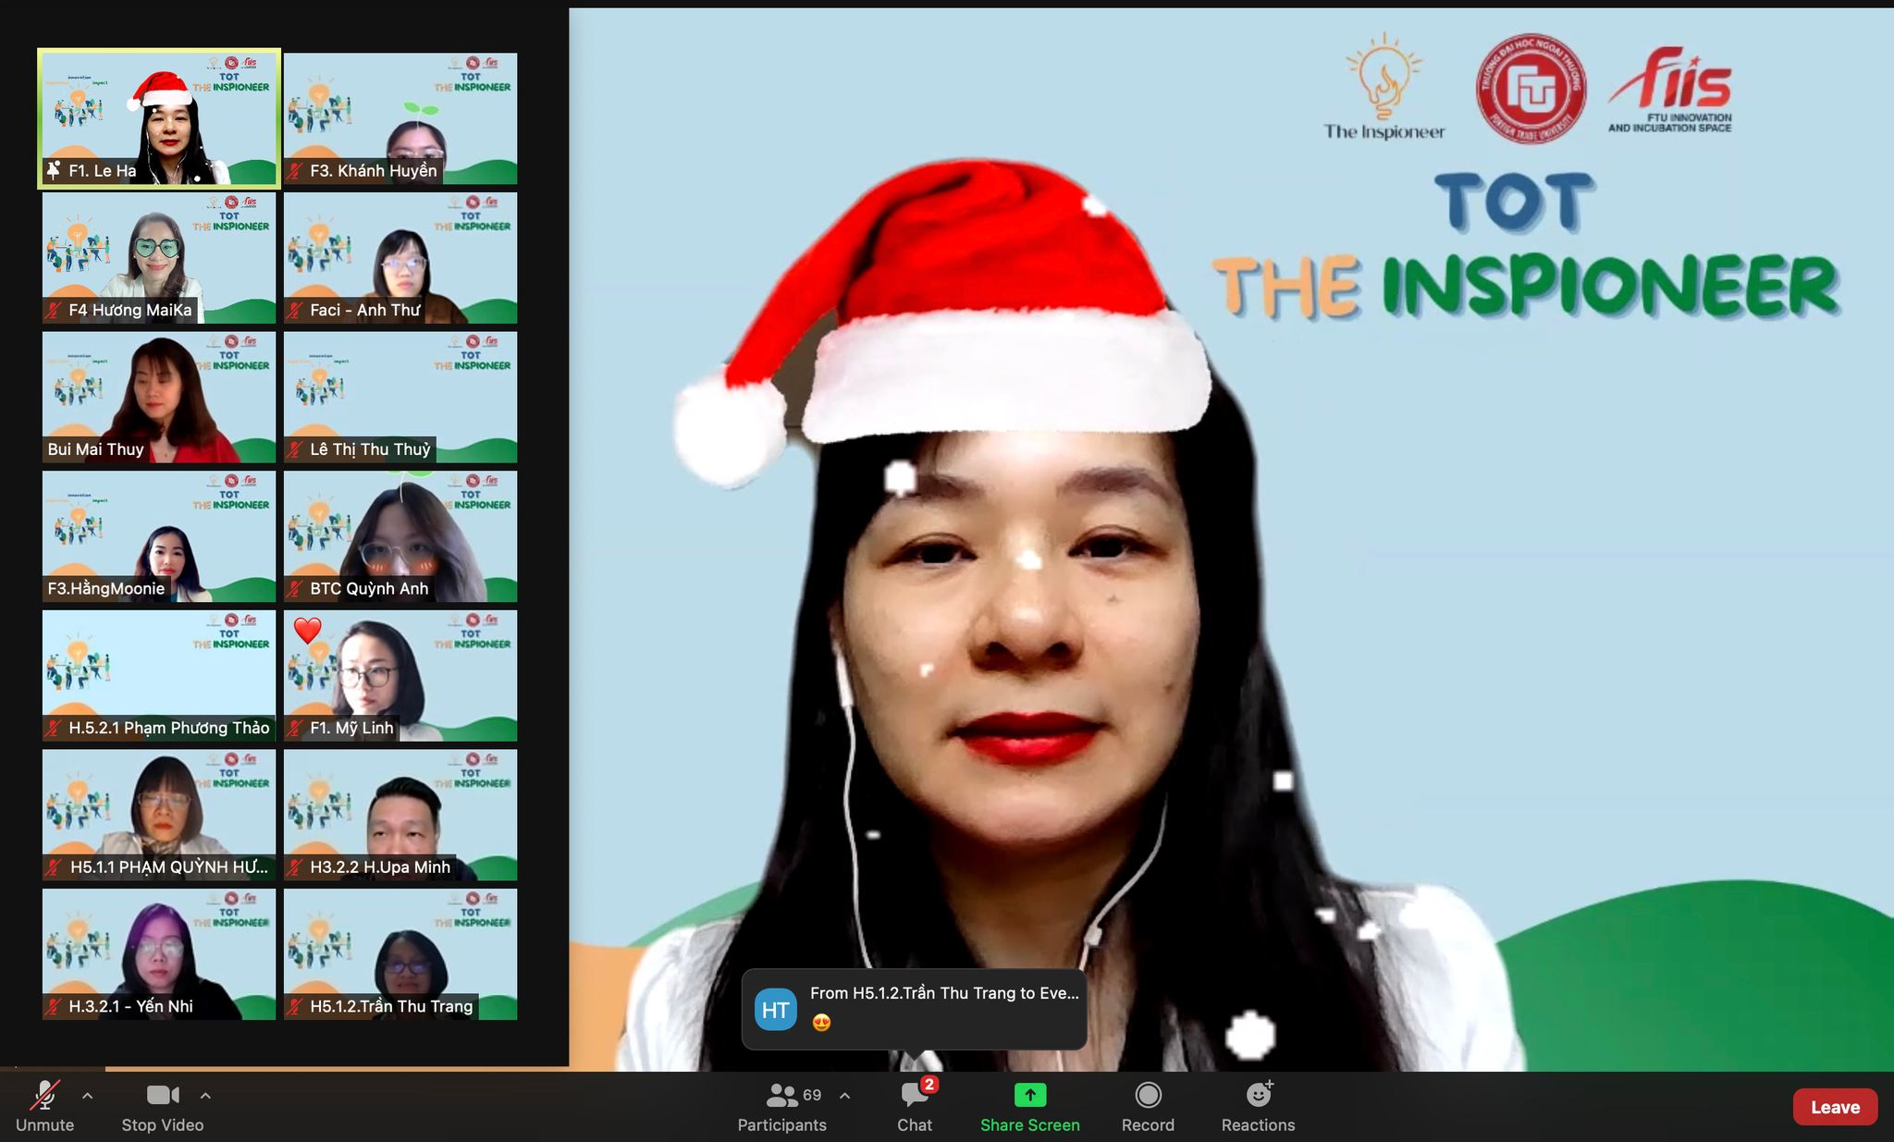This screenshot has width=1894, height=1142.
Task: Click muted mic icon on Faci - Anh Thư
Action: tap(296, 311)
